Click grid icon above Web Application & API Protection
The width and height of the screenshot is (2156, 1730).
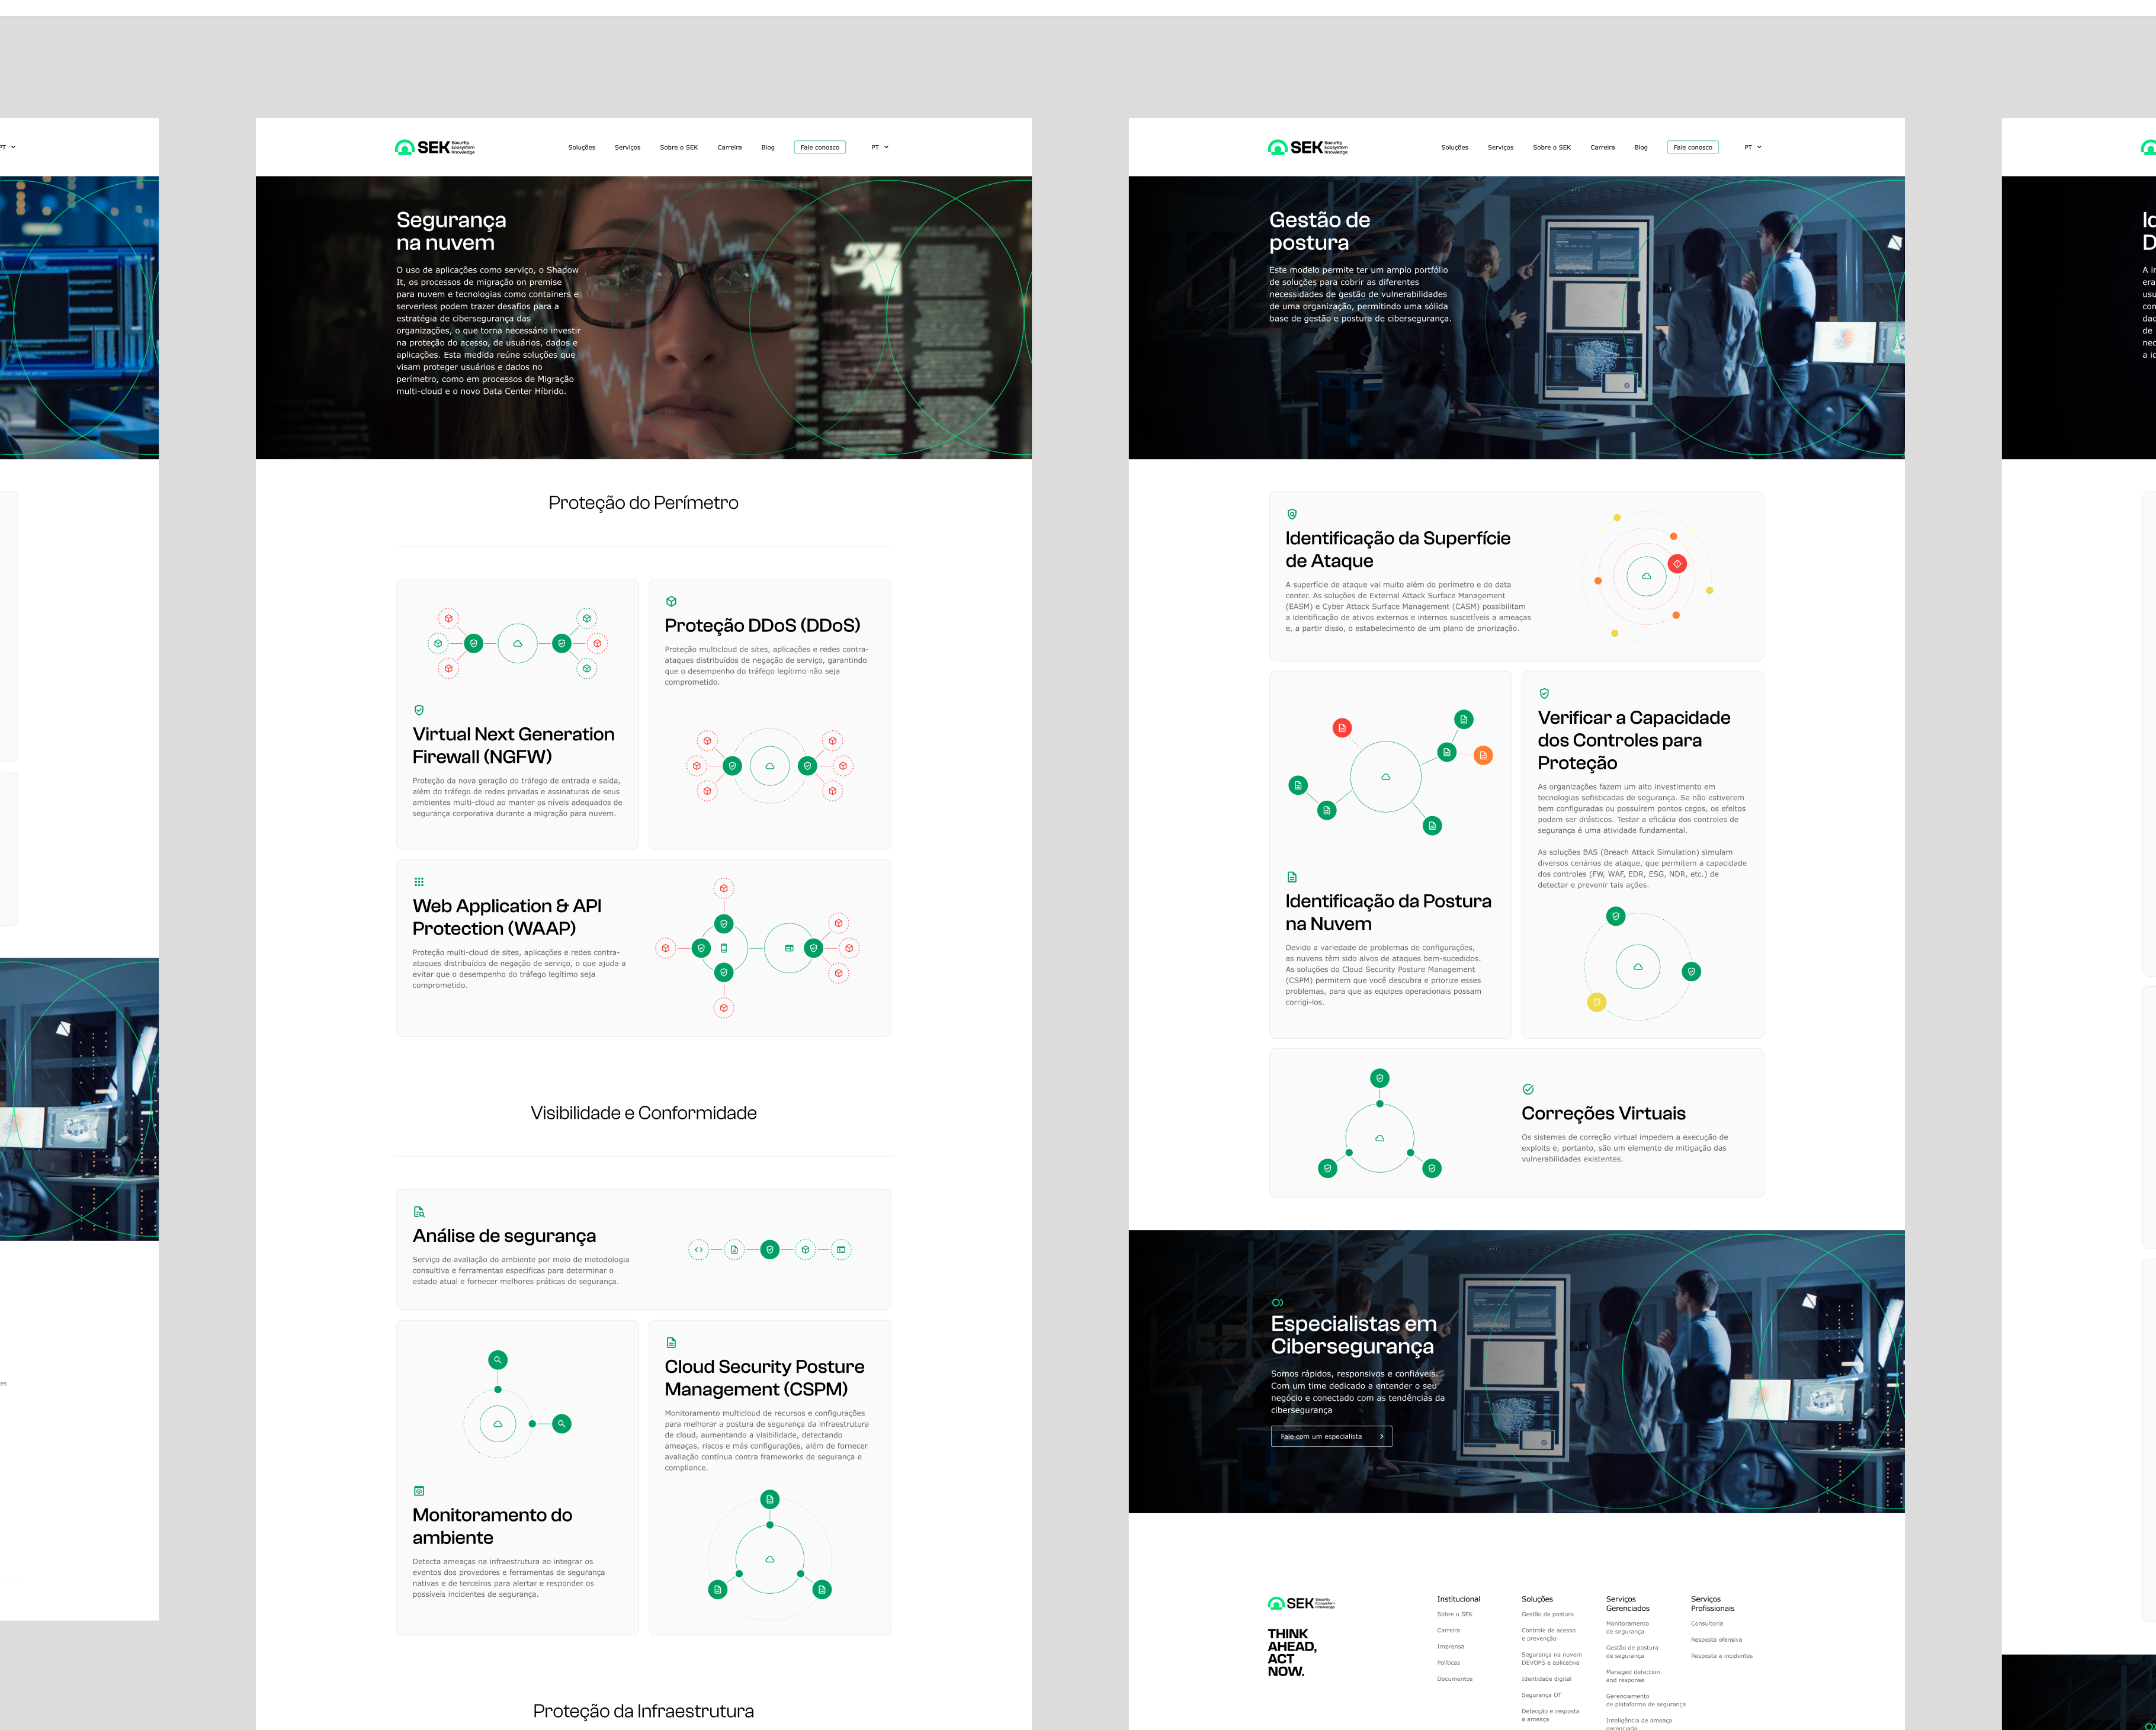coord(419,882)
